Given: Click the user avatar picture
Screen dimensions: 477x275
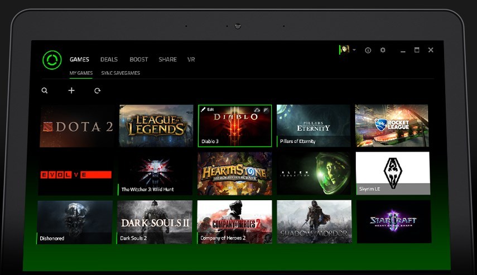Looking at the screenshot, I should [344, 49].
